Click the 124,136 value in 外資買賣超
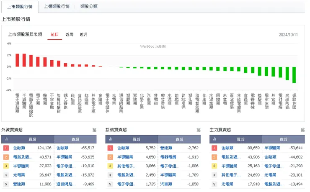This screenshot has height=192, width=310. tap(44, 148)
